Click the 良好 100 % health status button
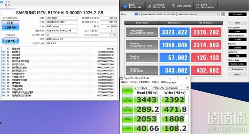Screen dimensions: 249x134 10,26
